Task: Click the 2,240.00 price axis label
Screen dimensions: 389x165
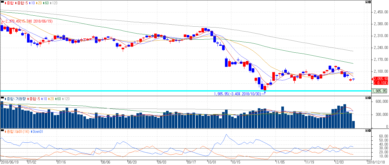Action: tap(381, 48)
